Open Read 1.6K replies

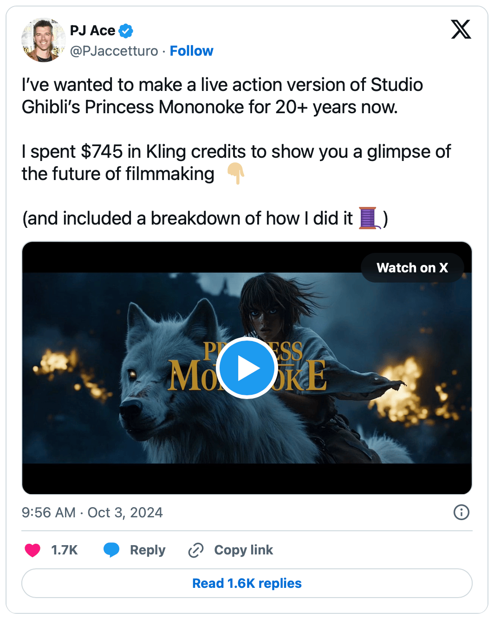(x=247, y=583)
